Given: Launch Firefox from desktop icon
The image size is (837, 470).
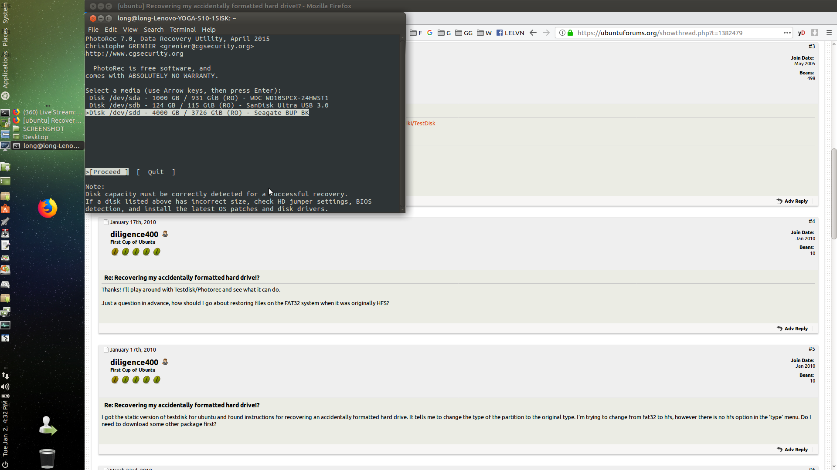Looking at the screenshot, I should point(48,208).
